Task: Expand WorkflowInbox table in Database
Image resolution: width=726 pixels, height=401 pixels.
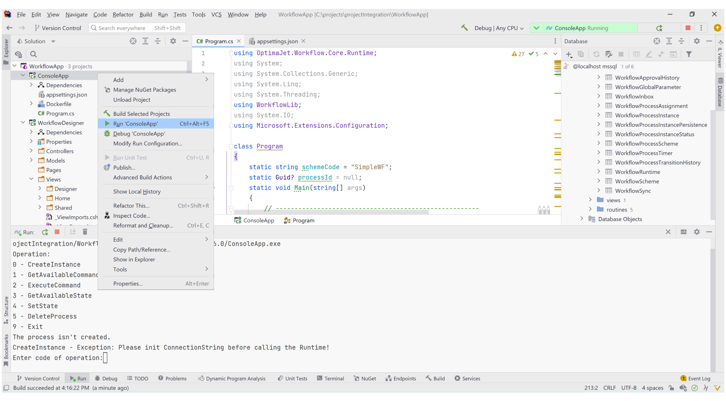Action: tap(599, 96)
